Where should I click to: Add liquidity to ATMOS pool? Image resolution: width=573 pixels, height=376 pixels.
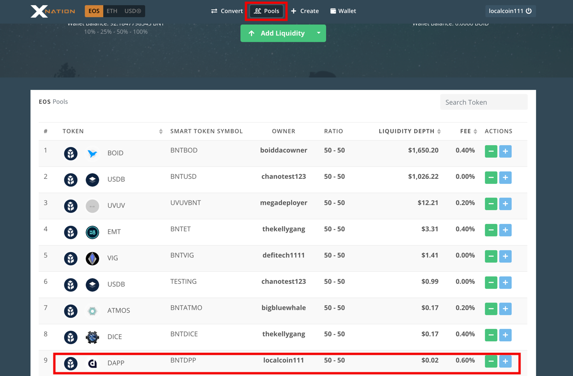coord(505,309)
